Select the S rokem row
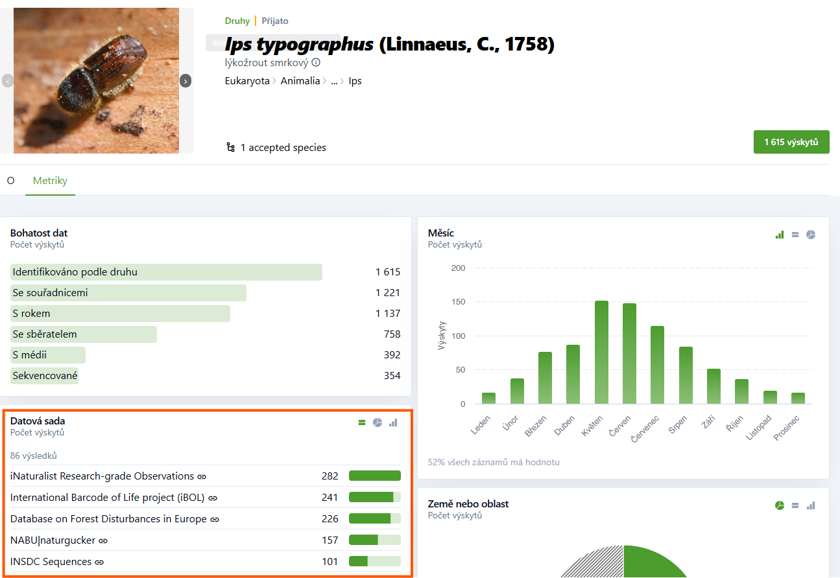Screen dimensions: 840x578 (206, 314)
